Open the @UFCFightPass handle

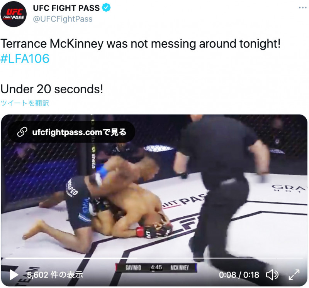pyautogui.click(x=63, y=19)
